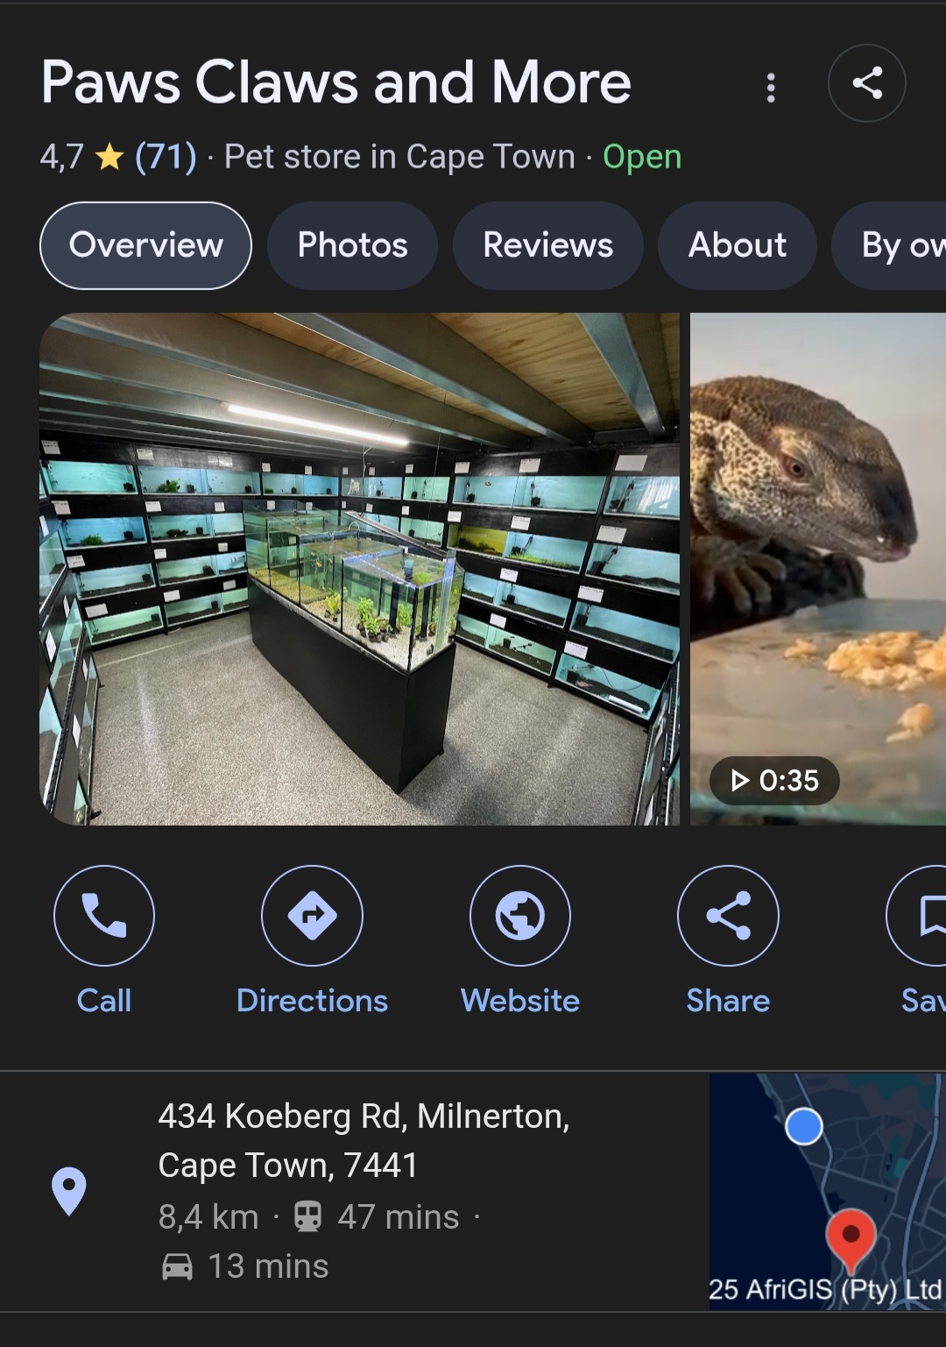Tap the Website label text
Screen dimensions: 946x1347
point(520,1001)
